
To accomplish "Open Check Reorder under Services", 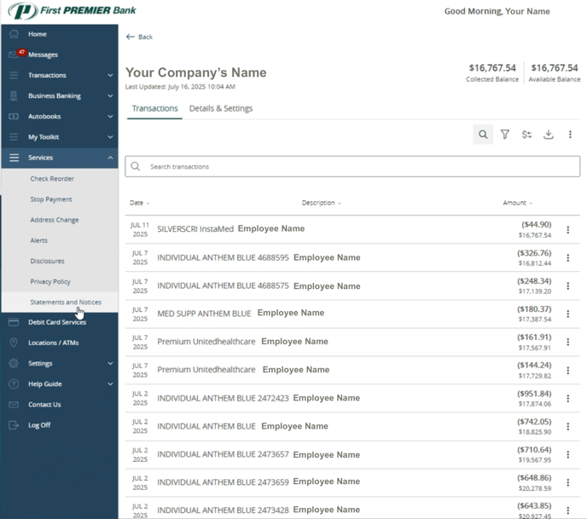I will tap(52, 179).
